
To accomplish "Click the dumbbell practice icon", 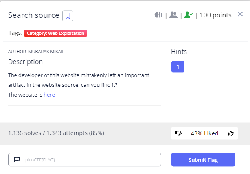I will 158,15.
